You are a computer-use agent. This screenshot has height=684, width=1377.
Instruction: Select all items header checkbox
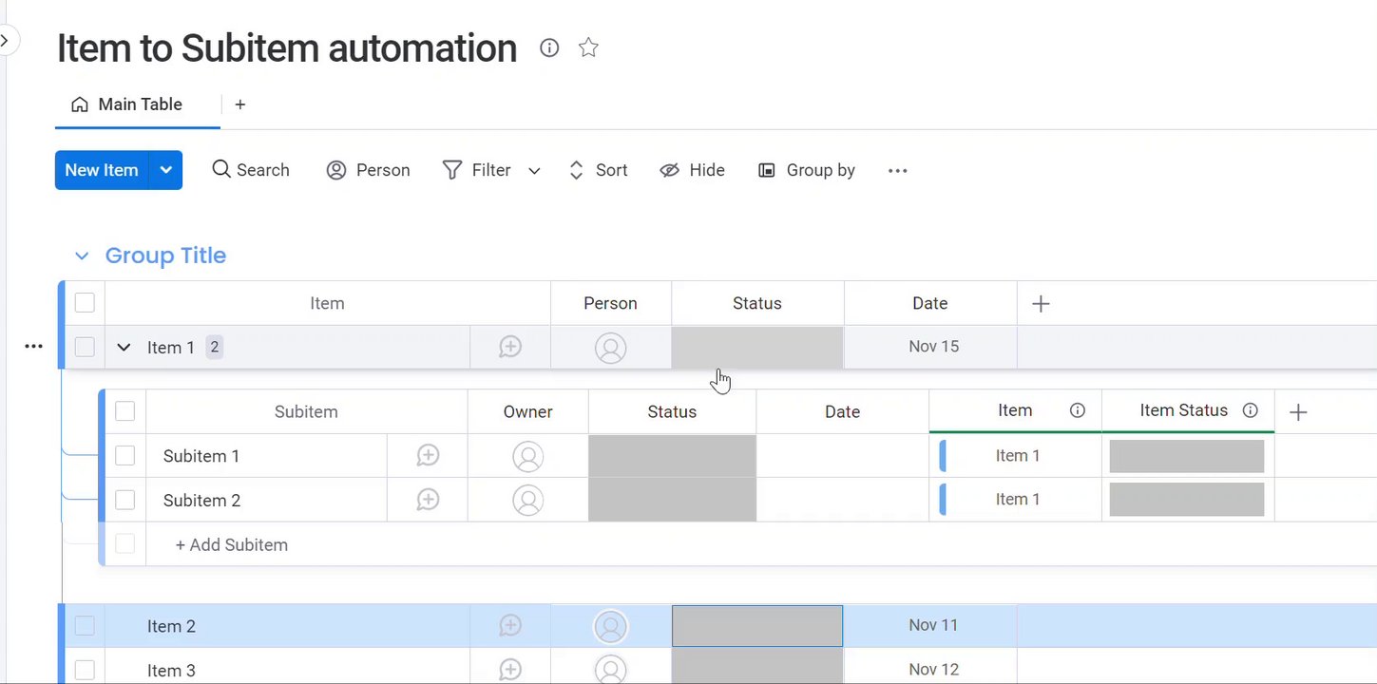[85, 303]
